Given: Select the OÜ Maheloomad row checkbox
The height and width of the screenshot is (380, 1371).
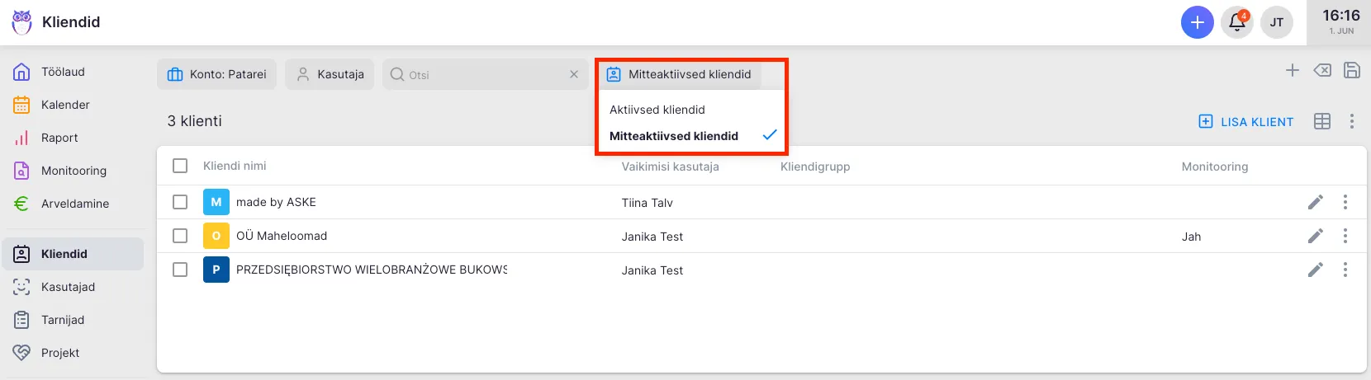Looking at the screenshot, I should pos(180,236).
